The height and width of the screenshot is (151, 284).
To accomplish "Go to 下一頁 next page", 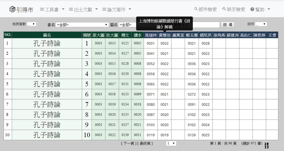I will 129,144.
